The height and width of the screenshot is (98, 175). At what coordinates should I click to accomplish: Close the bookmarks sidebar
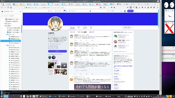(x=20, y=11)
